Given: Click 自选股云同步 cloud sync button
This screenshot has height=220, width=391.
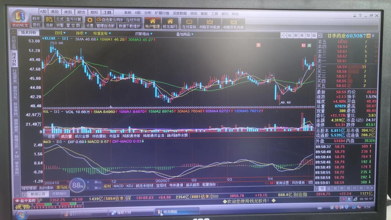Looking at the screenshot, I should pos(110,20).
